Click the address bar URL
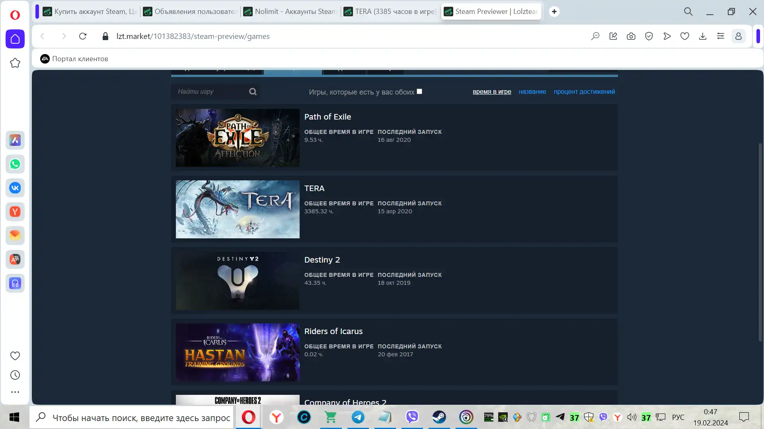Viewport: 764px width, 429px height. click(193, 36)
